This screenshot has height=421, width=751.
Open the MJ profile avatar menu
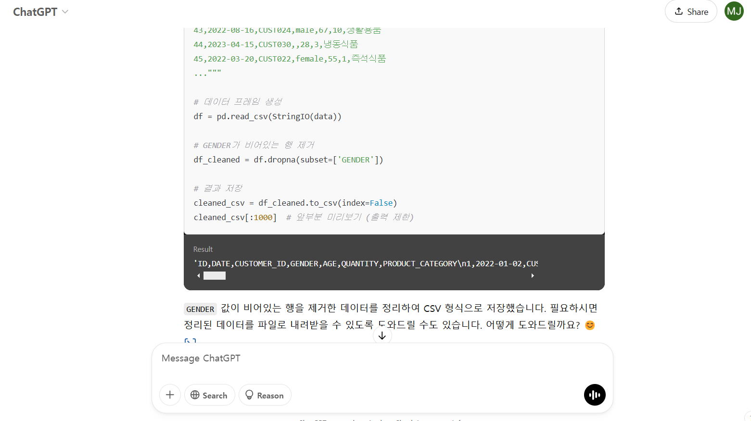pyautogui.click(x=734, y=11)
